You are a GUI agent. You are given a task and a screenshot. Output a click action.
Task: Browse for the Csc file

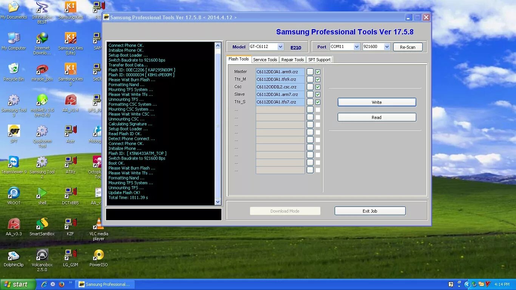point(310,87)
